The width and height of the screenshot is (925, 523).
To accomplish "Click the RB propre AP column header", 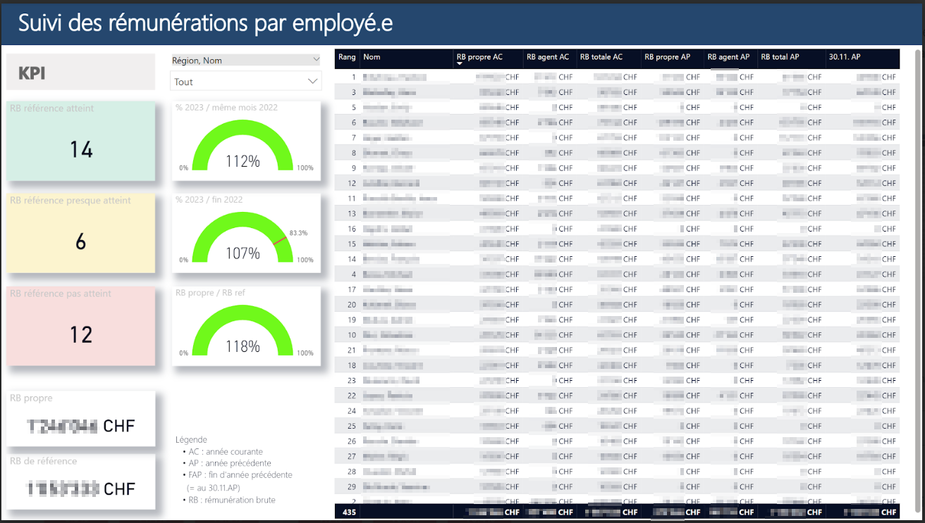I will point(667,57).
